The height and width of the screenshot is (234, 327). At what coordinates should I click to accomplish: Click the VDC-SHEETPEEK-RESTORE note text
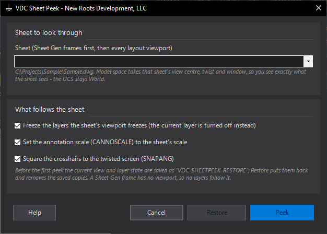point(161,174)
